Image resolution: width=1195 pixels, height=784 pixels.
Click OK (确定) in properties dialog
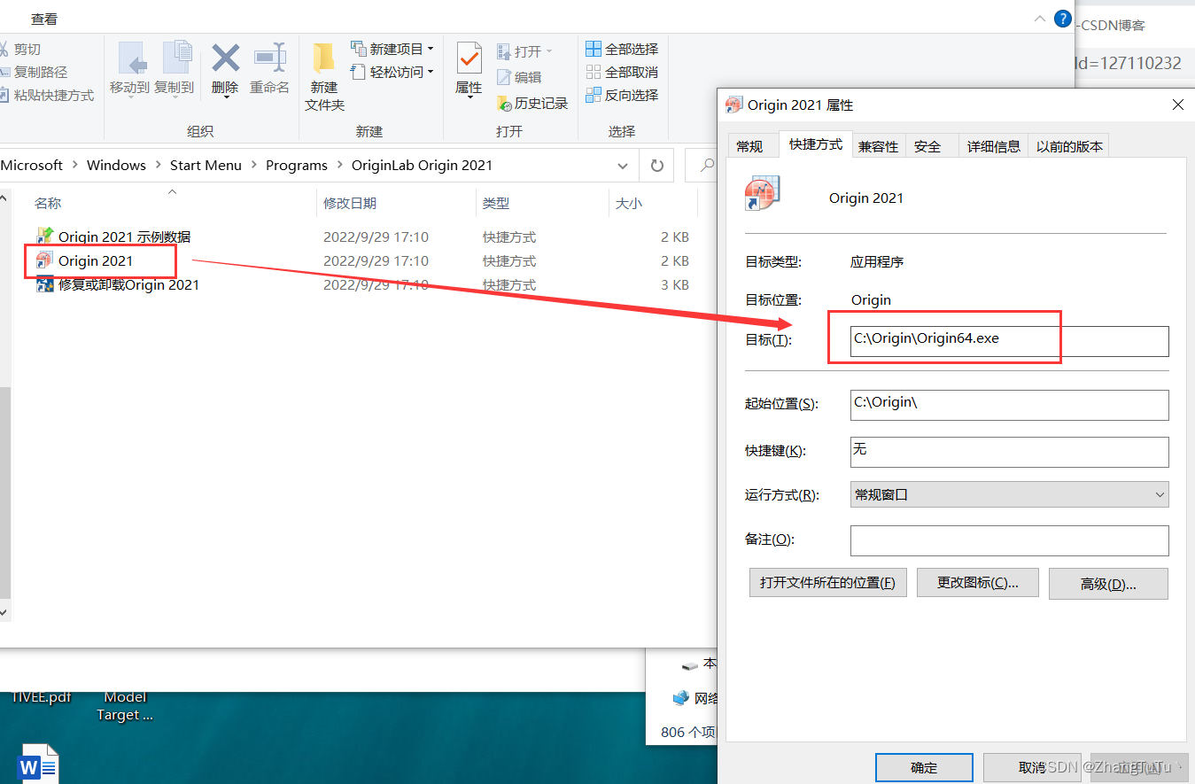[924, 767]
